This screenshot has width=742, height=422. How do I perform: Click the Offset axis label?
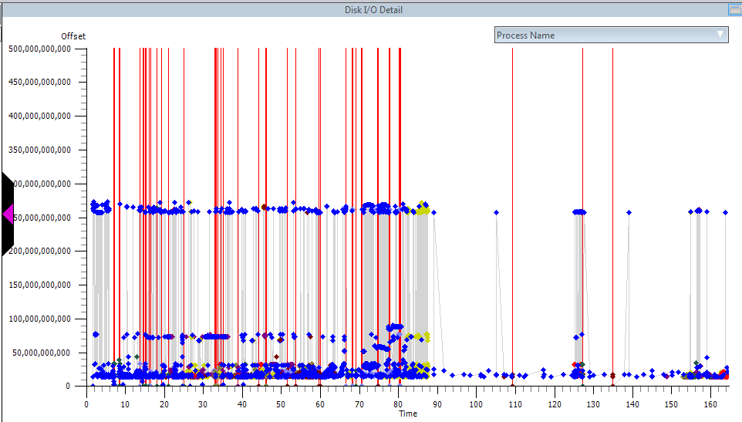73,36
